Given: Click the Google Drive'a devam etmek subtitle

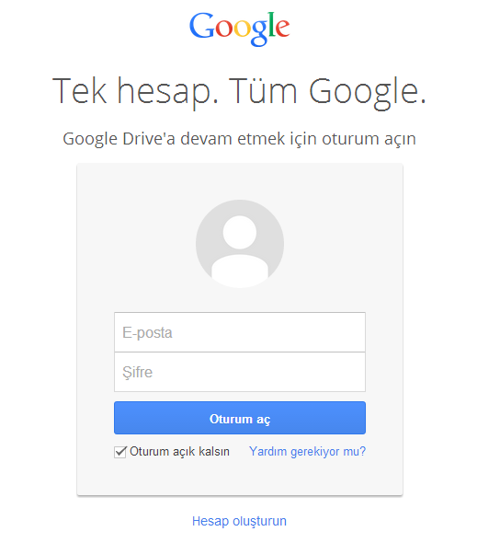Looking at the screenshot, I should 239,139.
